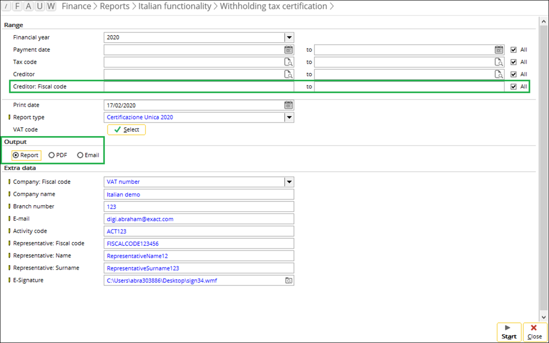Image resolution: width=549 pixels, height=343 pixels.
Task: Click the vertical scrollbar down arrow
Action: click(x=544, y=317)
